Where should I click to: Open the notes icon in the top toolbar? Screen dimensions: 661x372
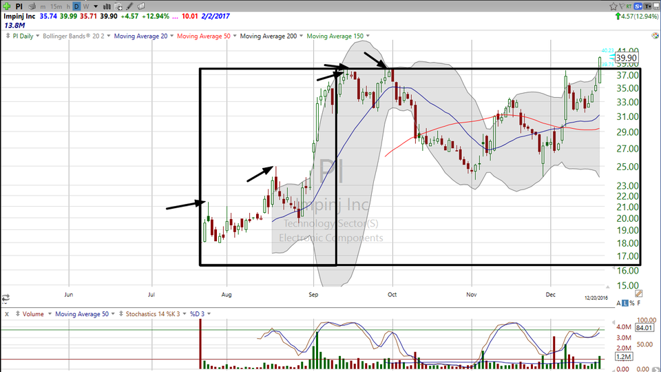(x=141, y=6)
